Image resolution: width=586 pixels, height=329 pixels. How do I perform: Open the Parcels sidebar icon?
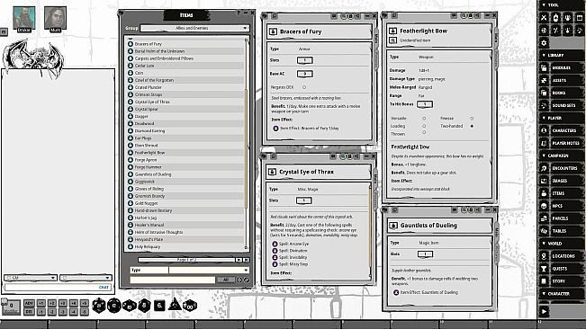544,218
